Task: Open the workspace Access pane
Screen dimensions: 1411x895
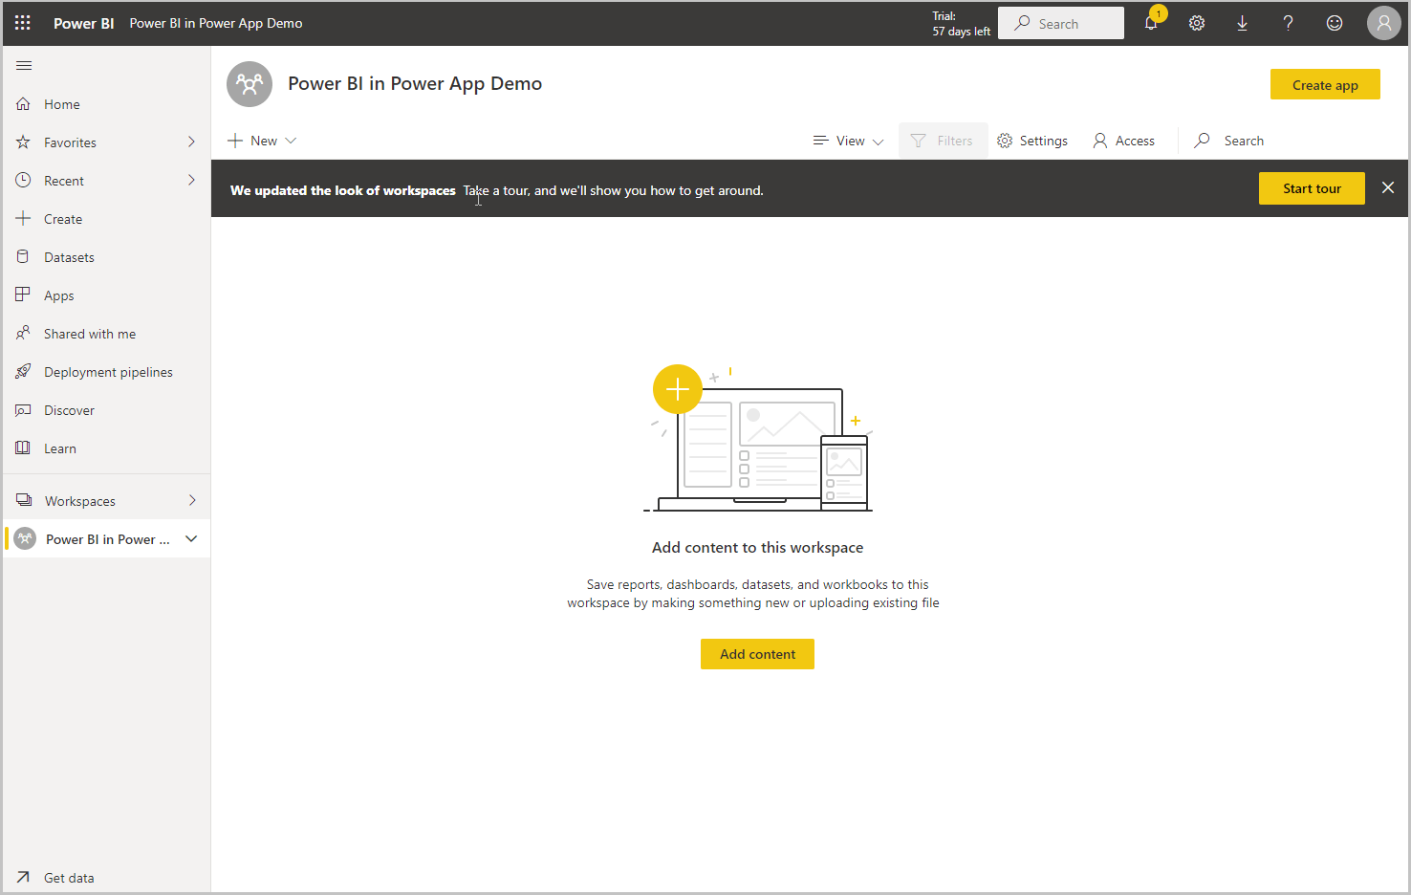Action: coord(1124,141)
